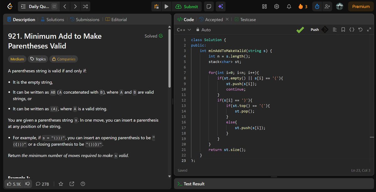Screen dimensions: 376x192
Task: Start the stopwatch timer icon
Action: 317,7
